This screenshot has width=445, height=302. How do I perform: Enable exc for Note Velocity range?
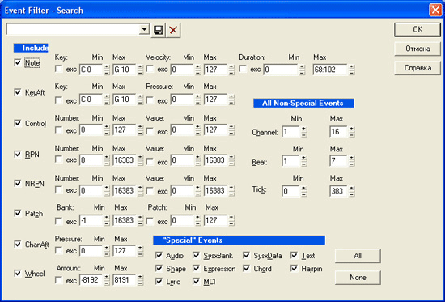(x=150, y=69)
